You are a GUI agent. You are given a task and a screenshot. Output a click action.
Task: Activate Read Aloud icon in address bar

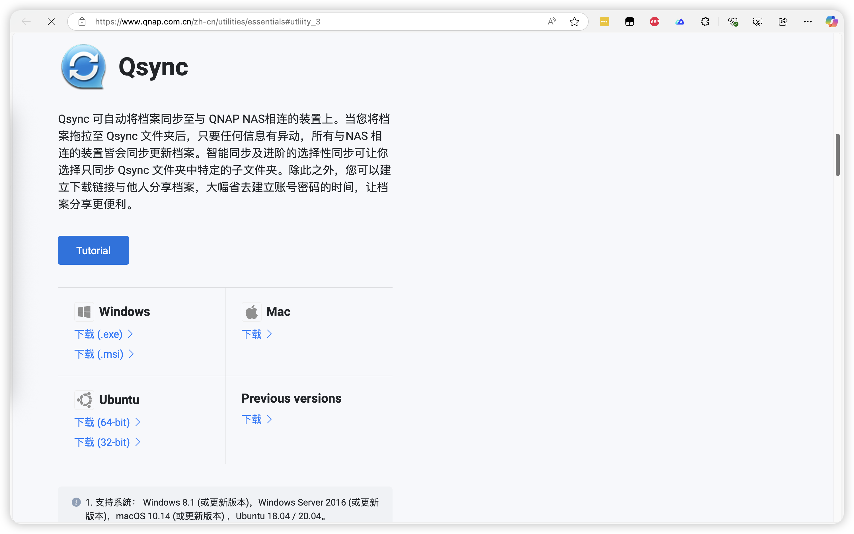[551, 22]
